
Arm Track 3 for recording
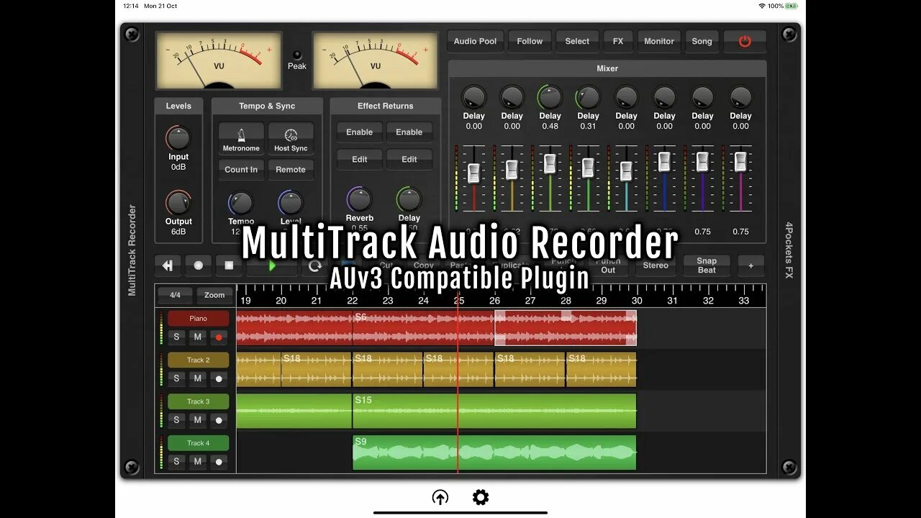[219, 420]
